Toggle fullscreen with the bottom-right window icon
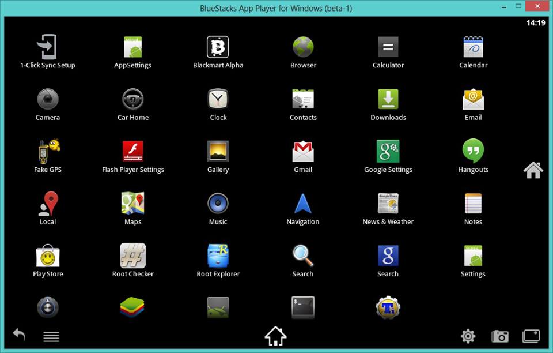Viewport: 553px width, 353px height. pos(531,336)
